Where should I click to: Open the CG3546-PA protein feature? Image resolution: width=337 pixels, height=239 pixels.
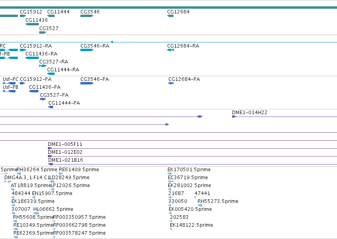pyautogui.click(x=87, y=83)
